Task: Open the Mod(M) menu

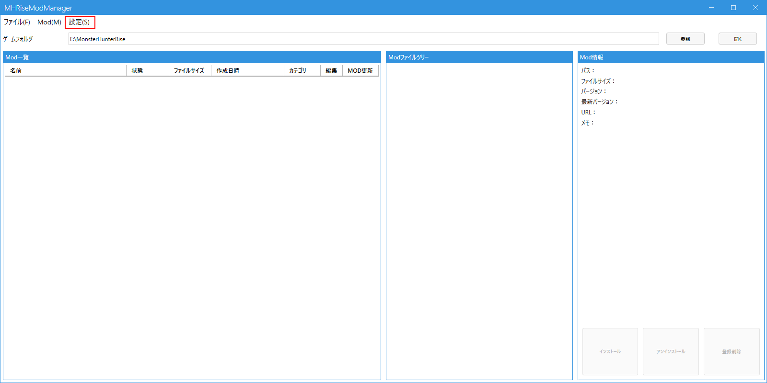Action: click(x=49, y=22)
